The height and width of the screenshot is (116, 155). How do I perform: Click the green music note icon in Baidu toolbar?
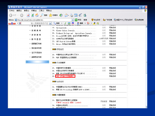pyautogui.click(x=65, y=23)
